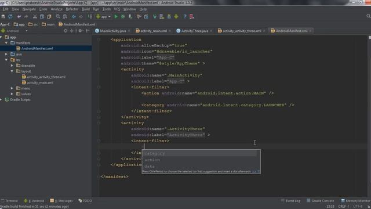
Task: Click the Paste icon in toolbar
Action: pyautogui.click(x=49, y=17)
